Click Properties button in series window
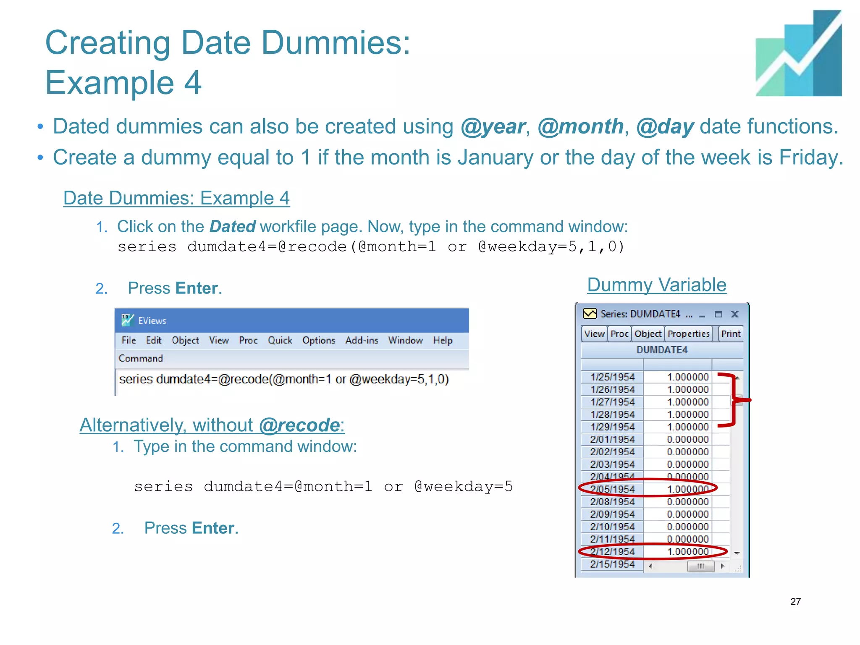Screen dimensions: 860x645 [689, 334]
